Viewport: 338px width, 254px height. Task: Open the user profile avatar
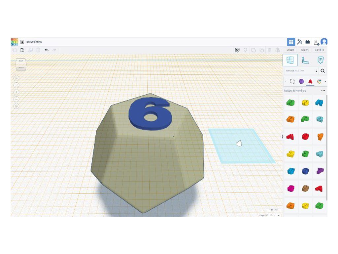[x=324, y=42]
